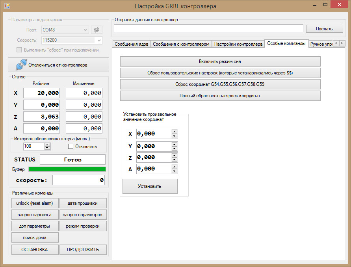The image size is (351, 267).
Task: Click the status update interval field
Action: (x=34, y=146)
